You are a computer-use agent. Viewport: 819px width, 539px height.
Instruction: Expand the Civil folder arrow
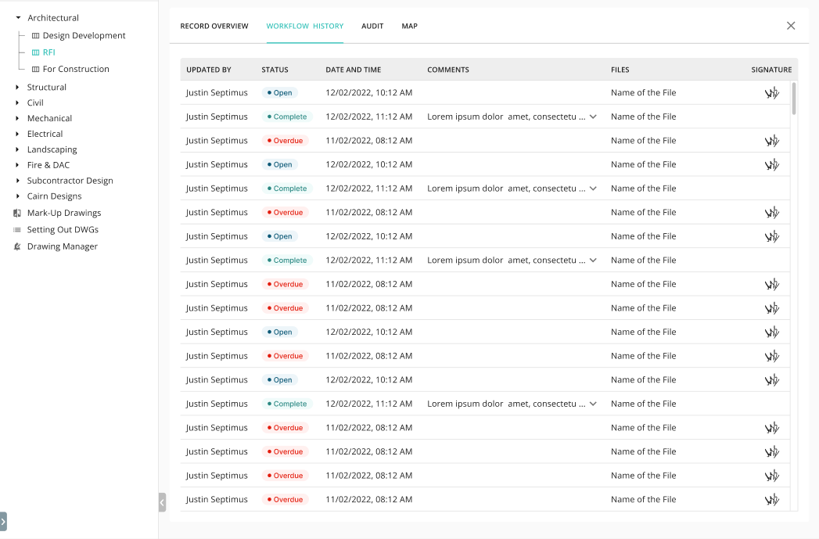pyautogui.click(x=17, y=103)
